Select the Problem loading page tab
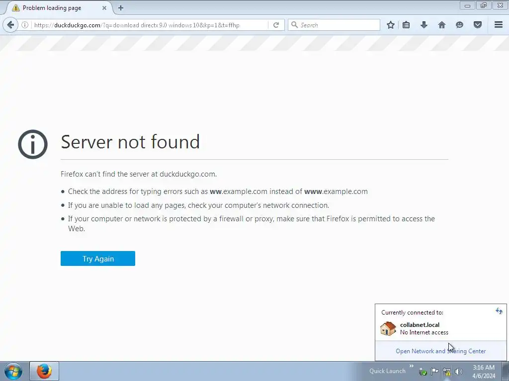Screen dimensions: 509x381 [59, 8]
